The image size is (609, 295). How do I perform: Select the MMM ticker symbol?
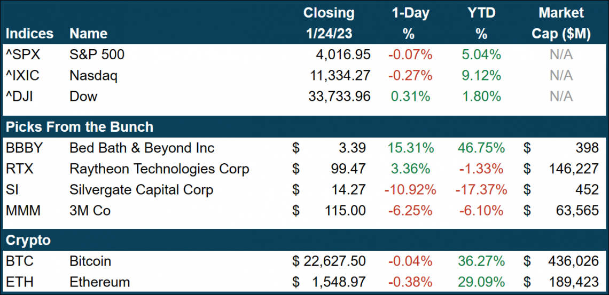pos(23,210)
